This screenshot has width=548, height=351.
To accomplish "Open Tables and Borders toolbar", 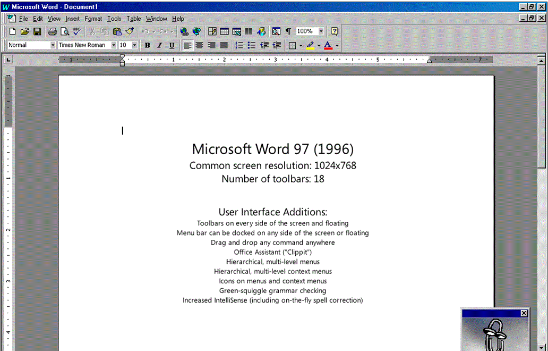I will pyautogui.click(x=212, y=31).
